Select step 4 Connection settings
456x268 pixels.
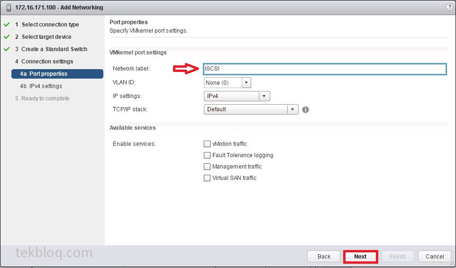point(44,62)
